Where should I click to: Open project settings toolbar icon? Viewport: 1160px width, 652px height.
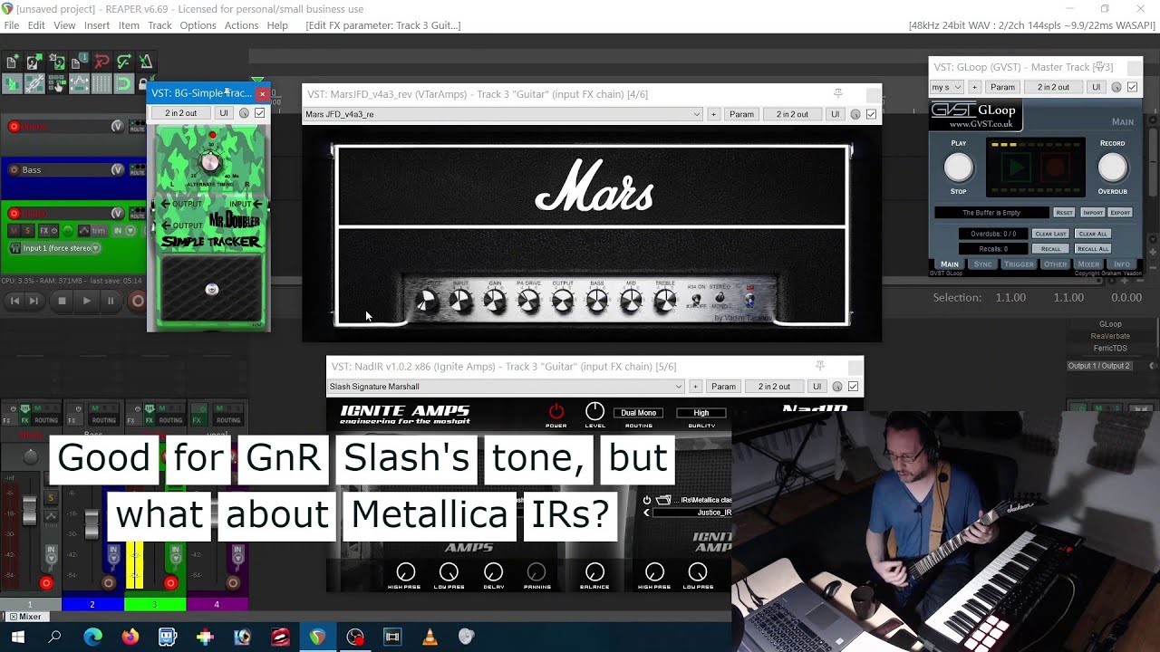pyautogui.click(x=80, y=62)
